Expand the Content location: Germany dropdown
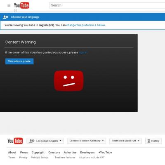This screenshot has height=165, width=165. (x=87, y=141)
